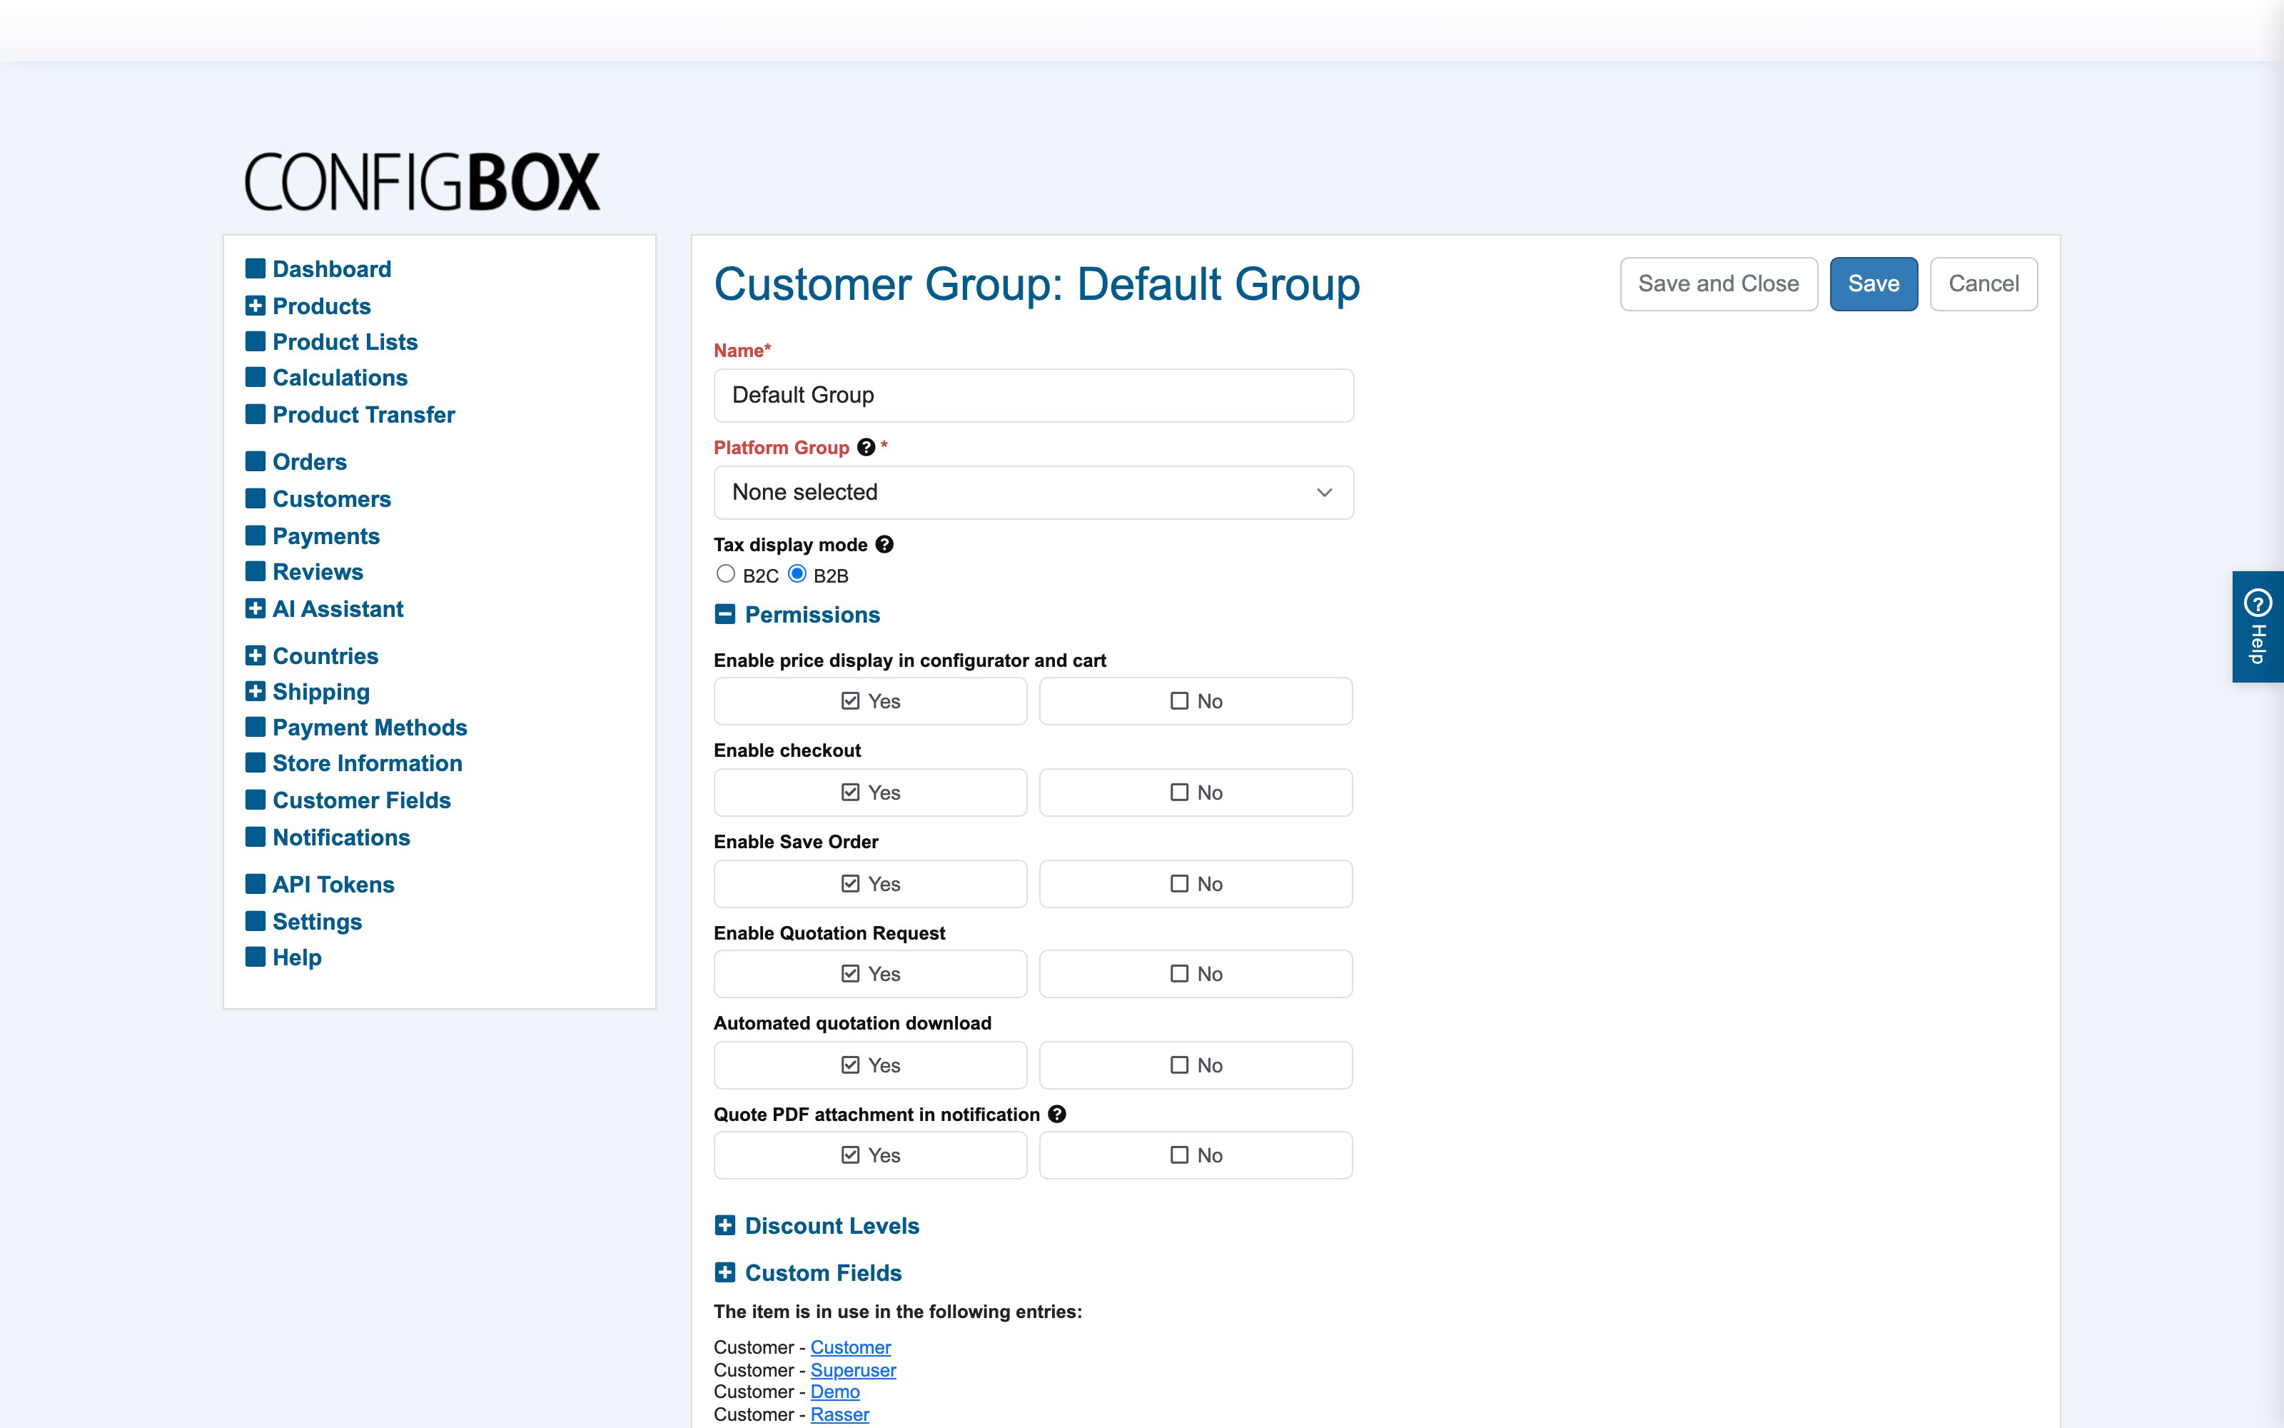The image size is (2284, 1428).
Task: Open the Settings menu item
Action: click(317, 922)
